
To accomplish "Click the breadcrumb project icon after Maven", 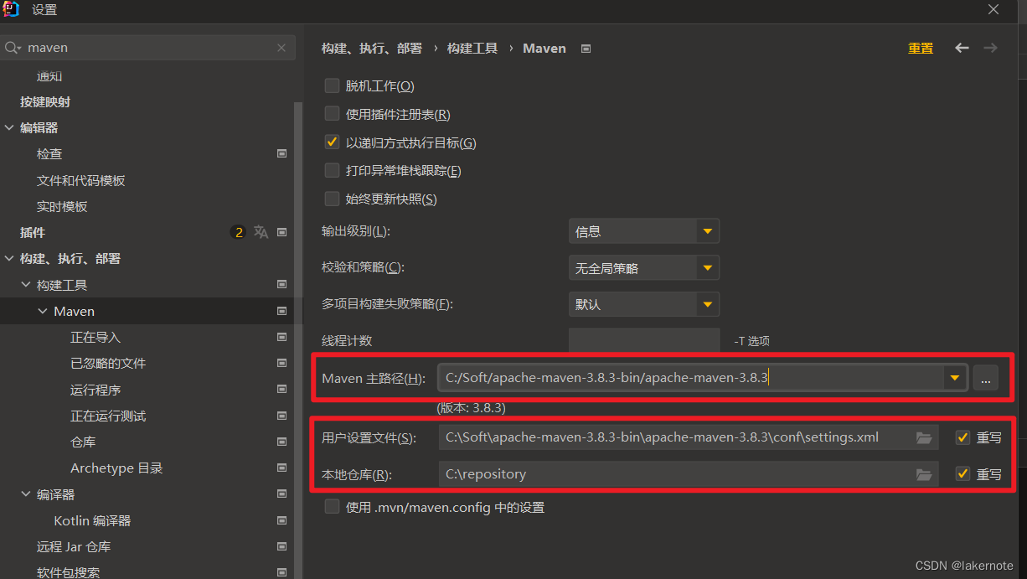I will [x=586, y=49].
